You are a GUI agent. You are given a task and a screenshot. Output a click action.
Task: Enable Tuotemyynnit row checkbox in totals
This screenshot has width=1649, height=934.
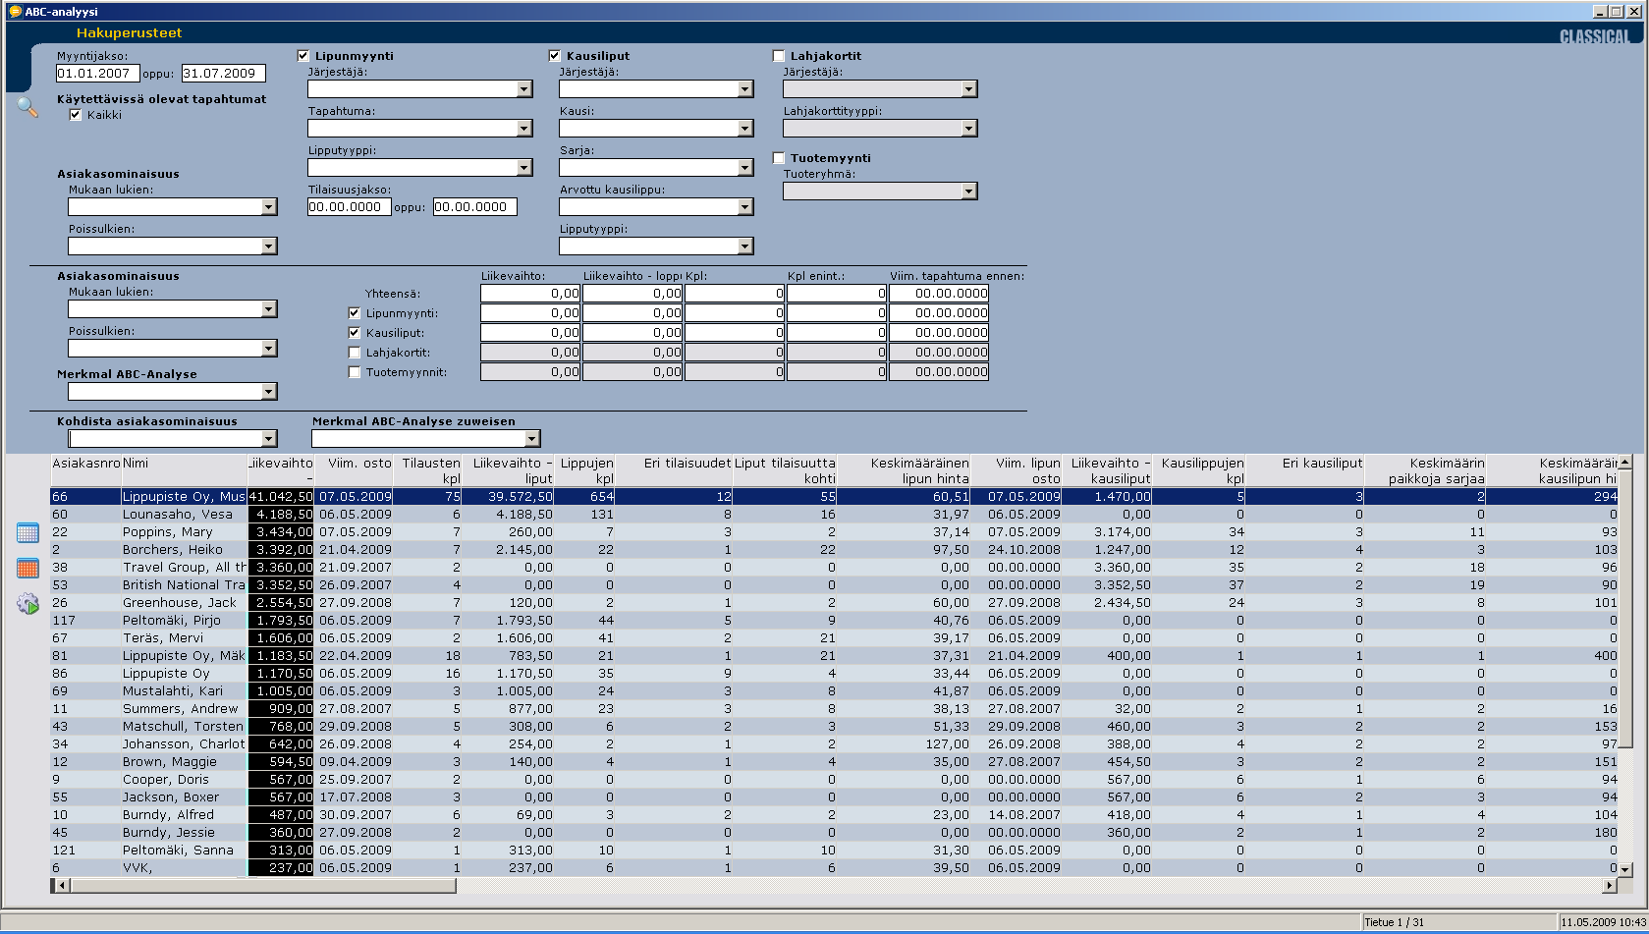pyautogui.click(x=355, y=372)
